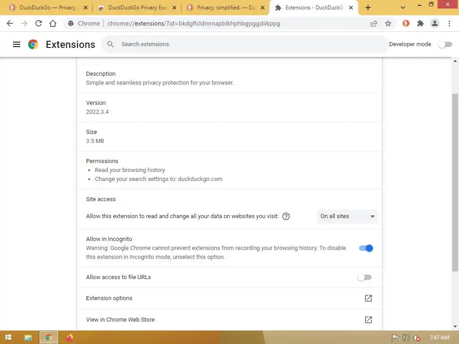Click the duckduckgo.com search settings permission
The image size is (459, 344).
(x=159, y=179)
